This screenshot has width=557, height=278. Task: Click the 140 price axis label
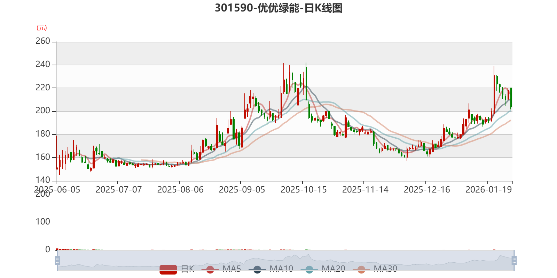tap(43, 180)
